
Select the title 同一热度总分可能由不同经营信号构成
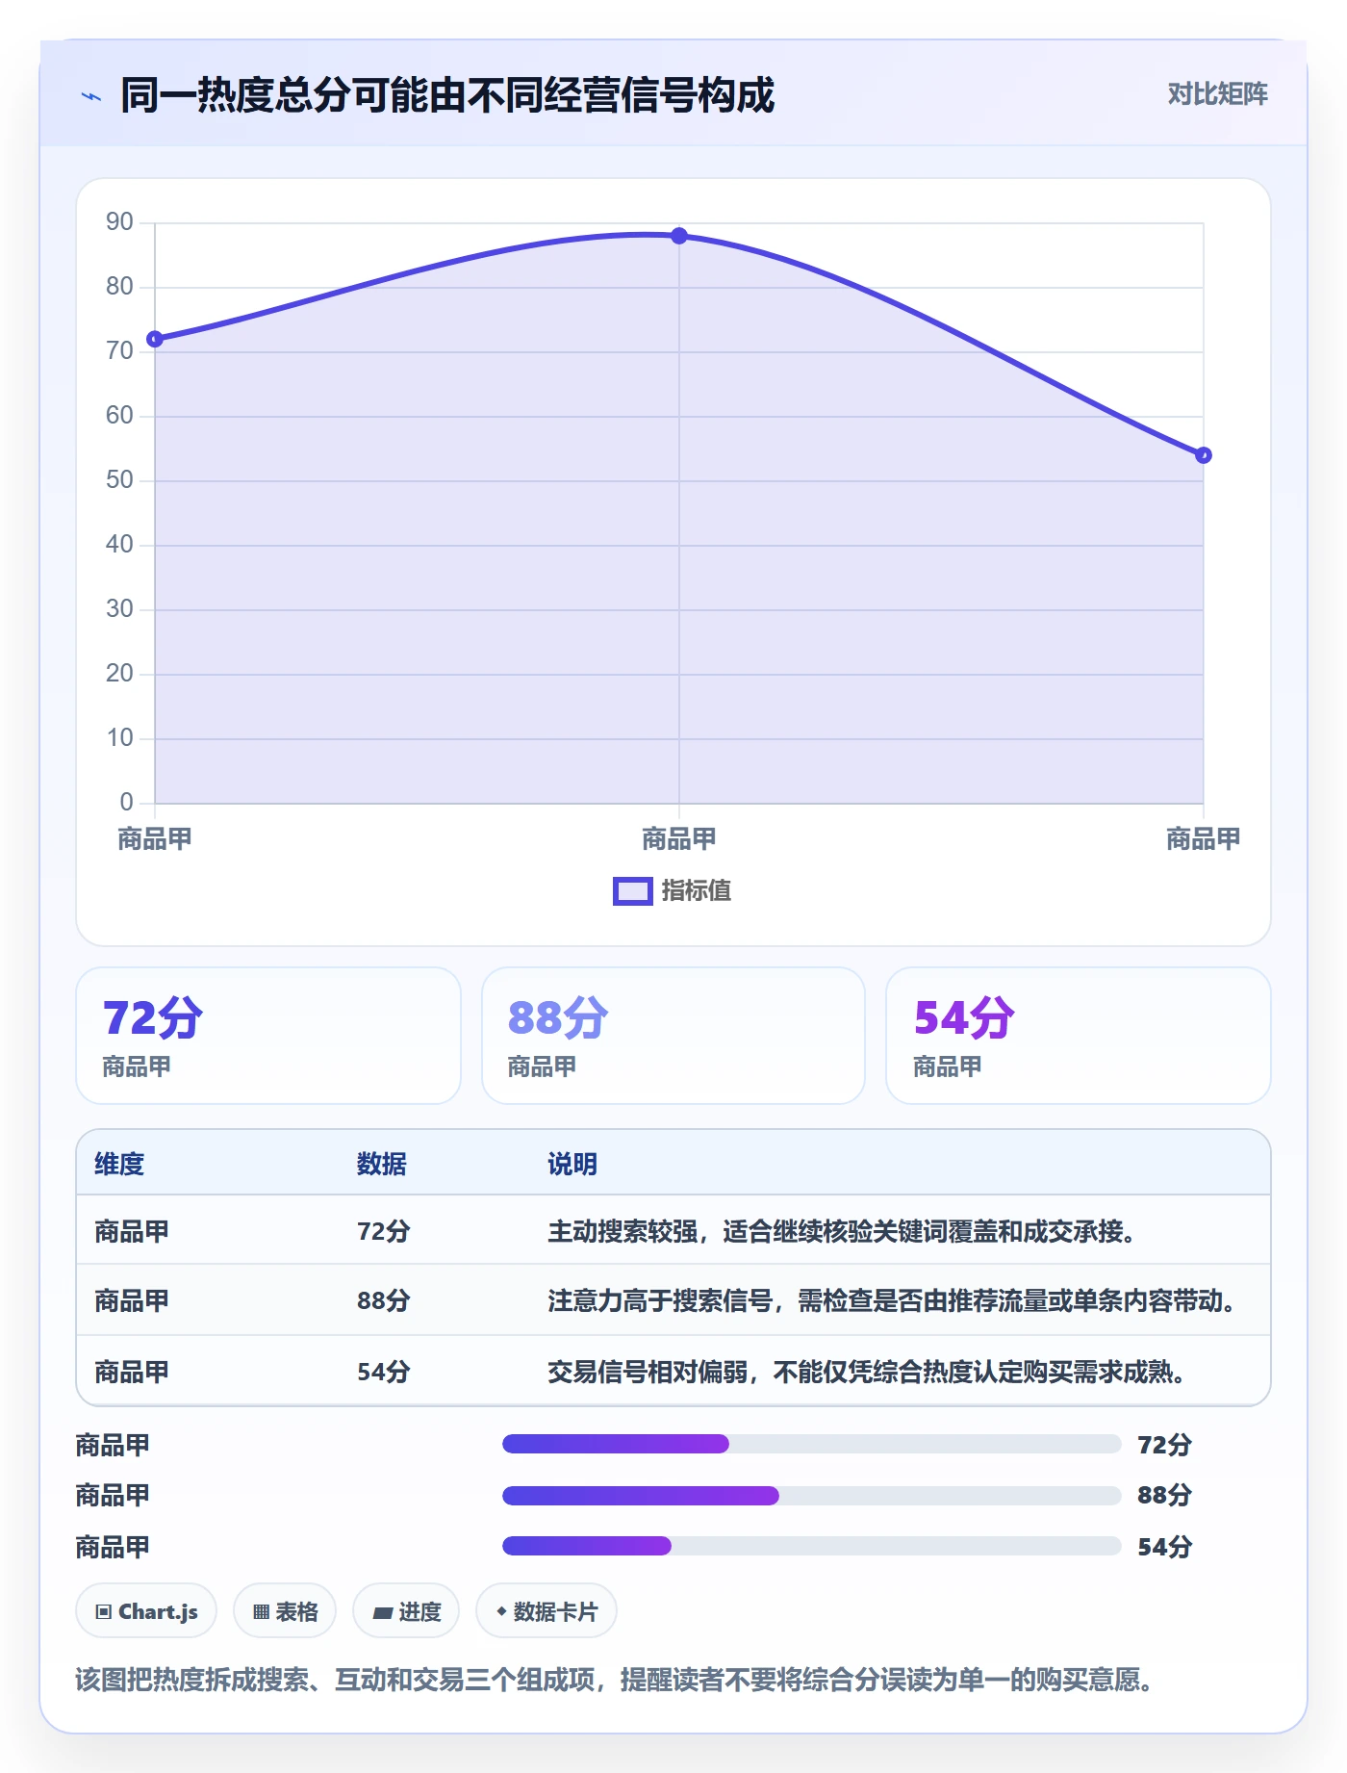[447, 95]
